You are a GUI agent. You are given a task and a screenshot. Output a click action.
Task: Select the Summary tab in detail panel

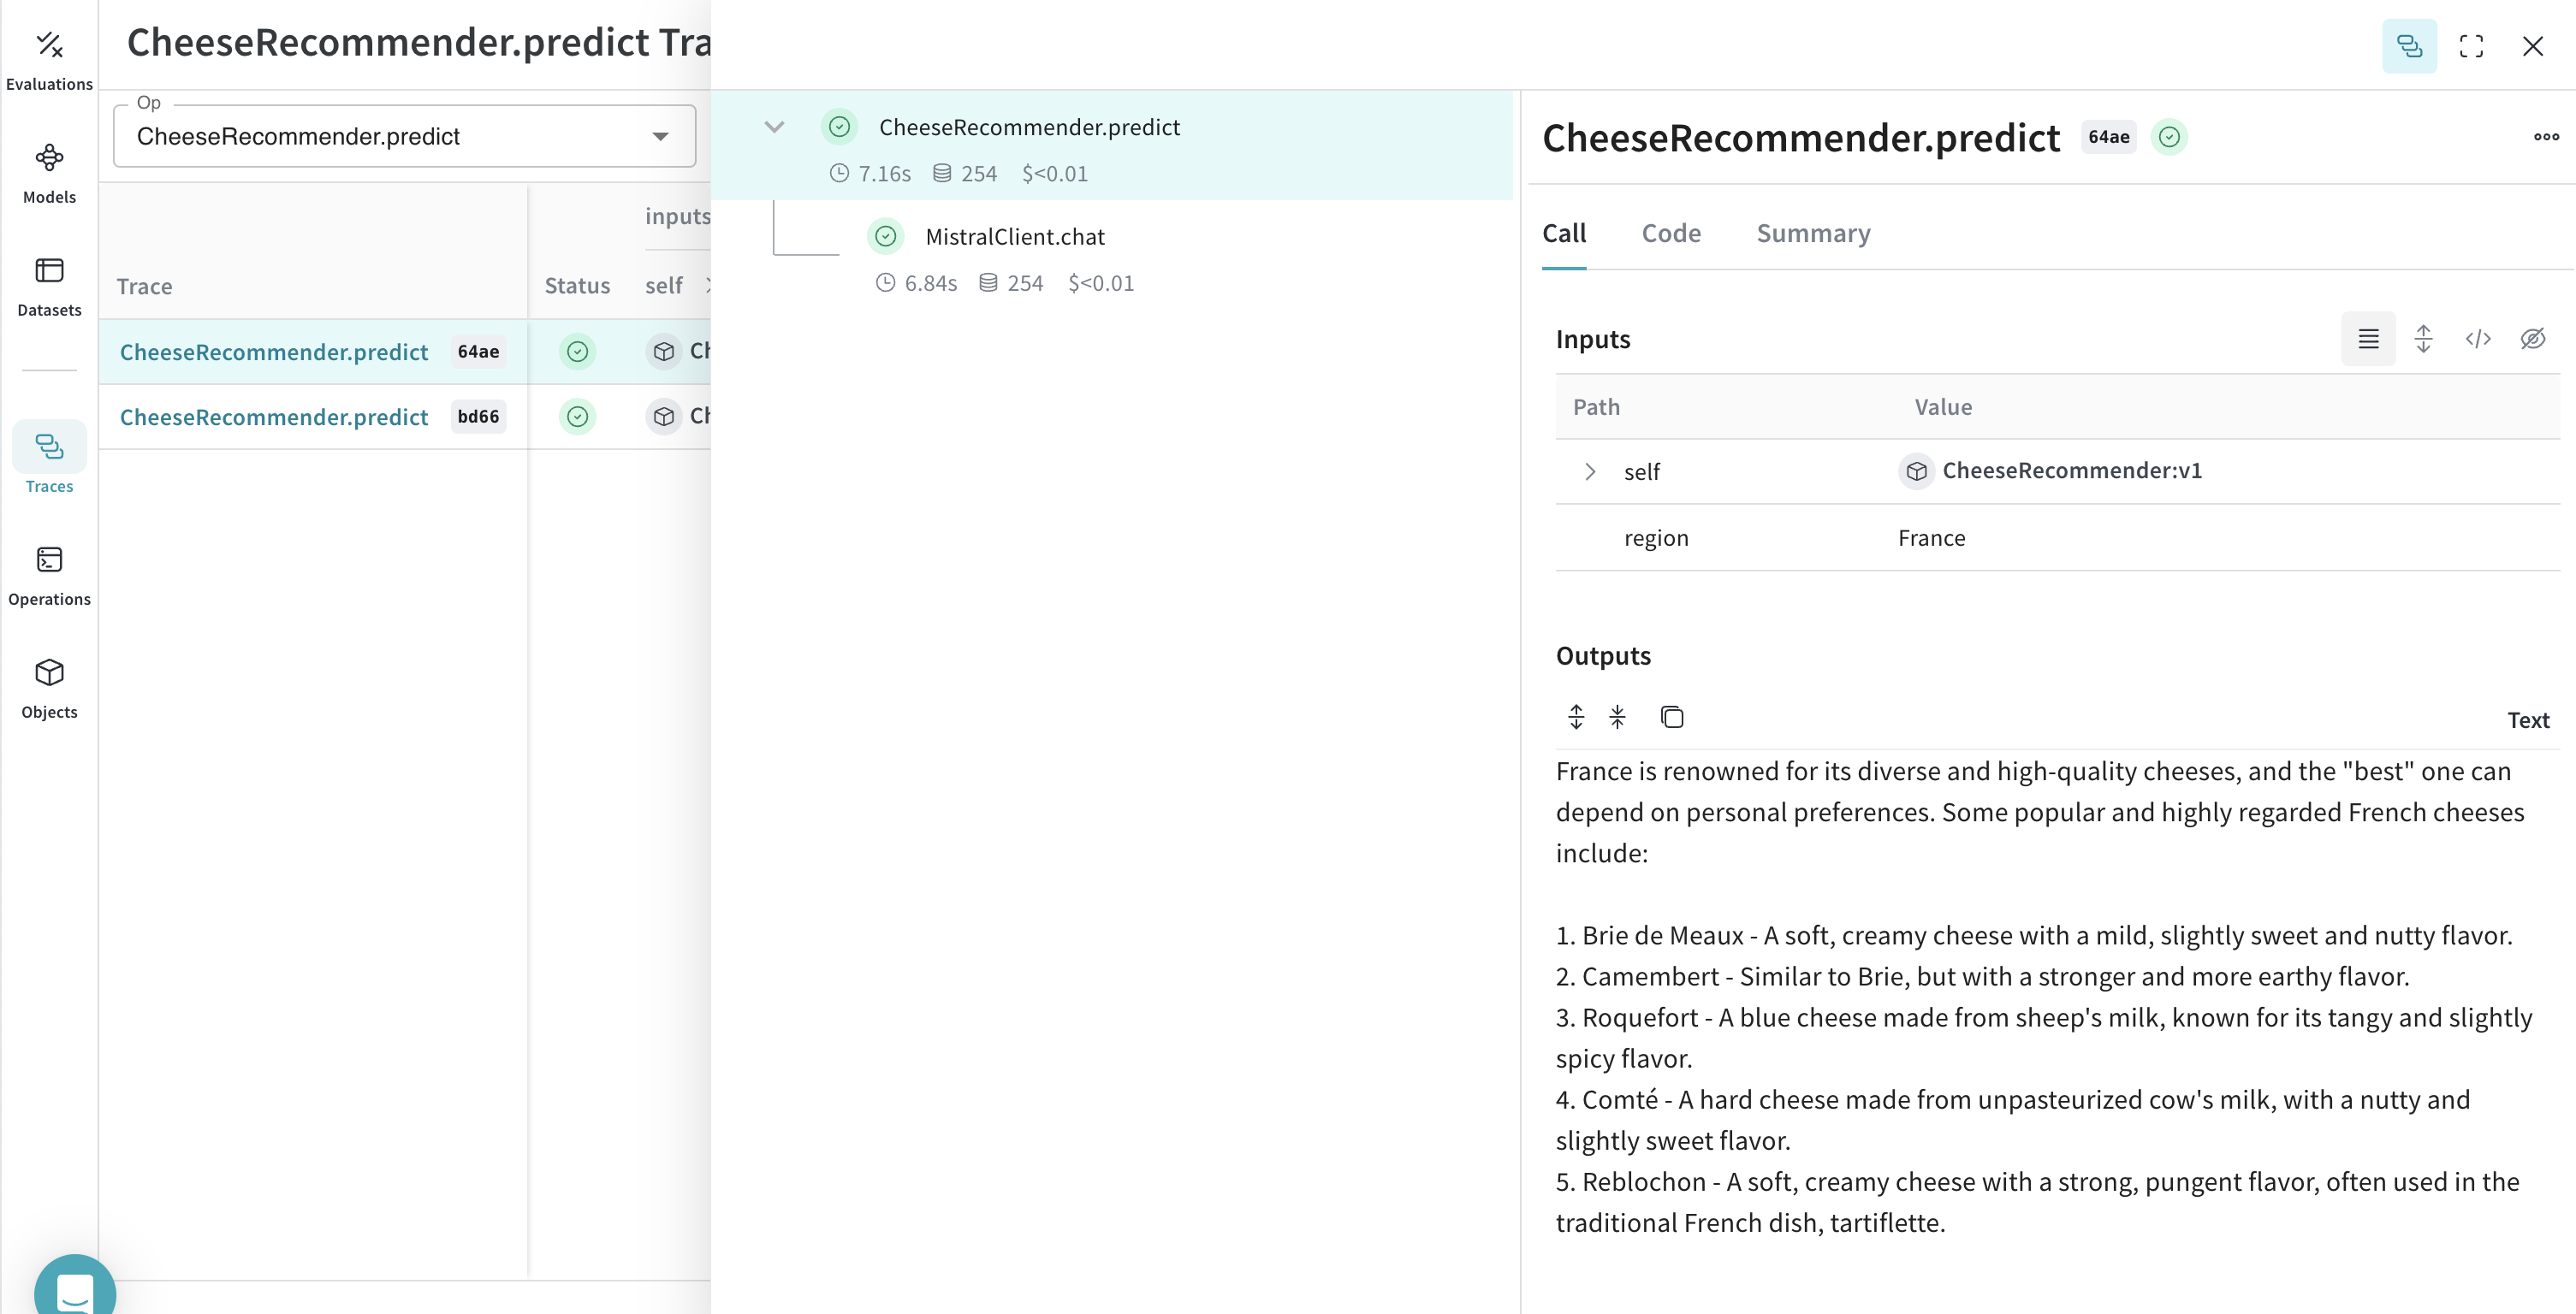coord(1813,233)
